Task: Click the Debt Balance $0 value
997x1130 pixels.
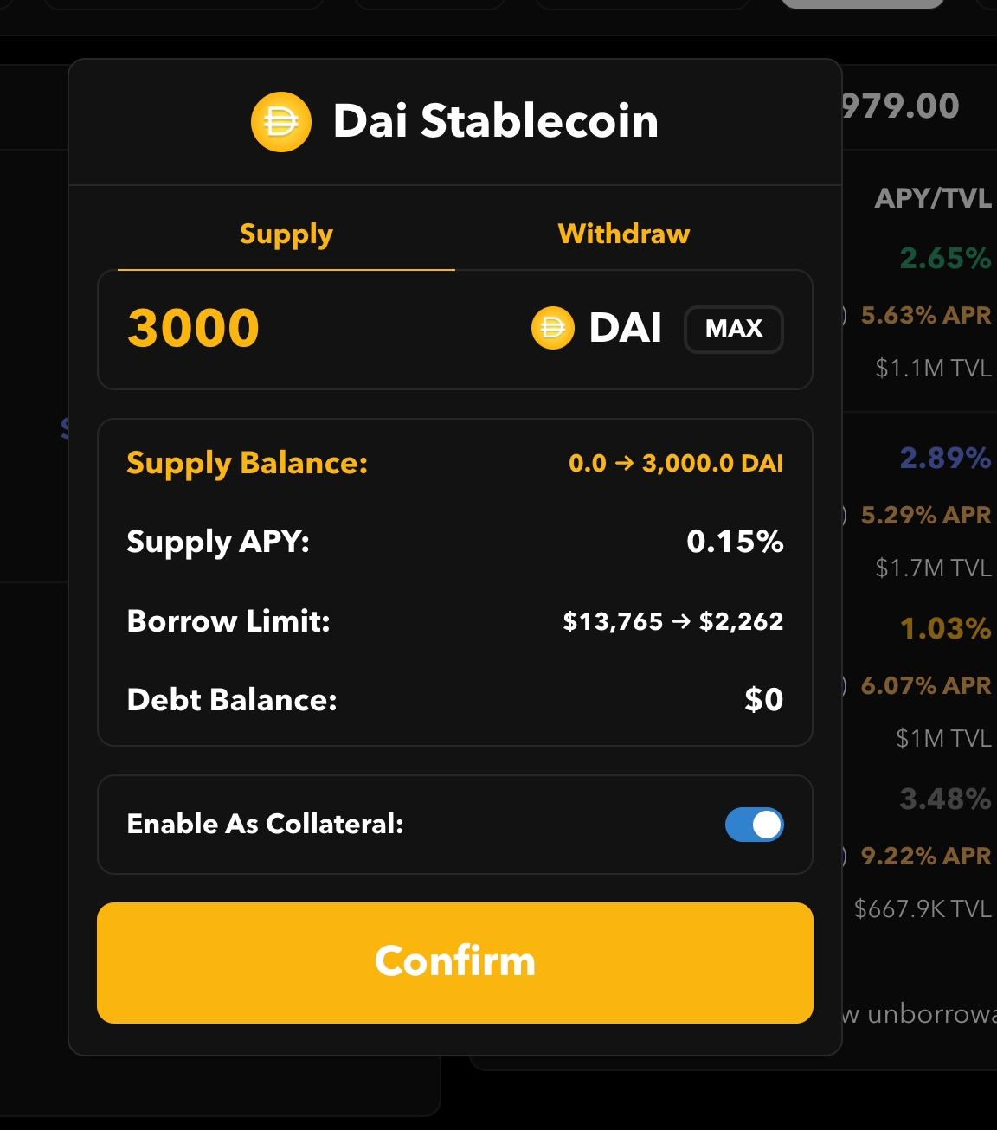Action: pyautogui.click(x=763, y=699)
